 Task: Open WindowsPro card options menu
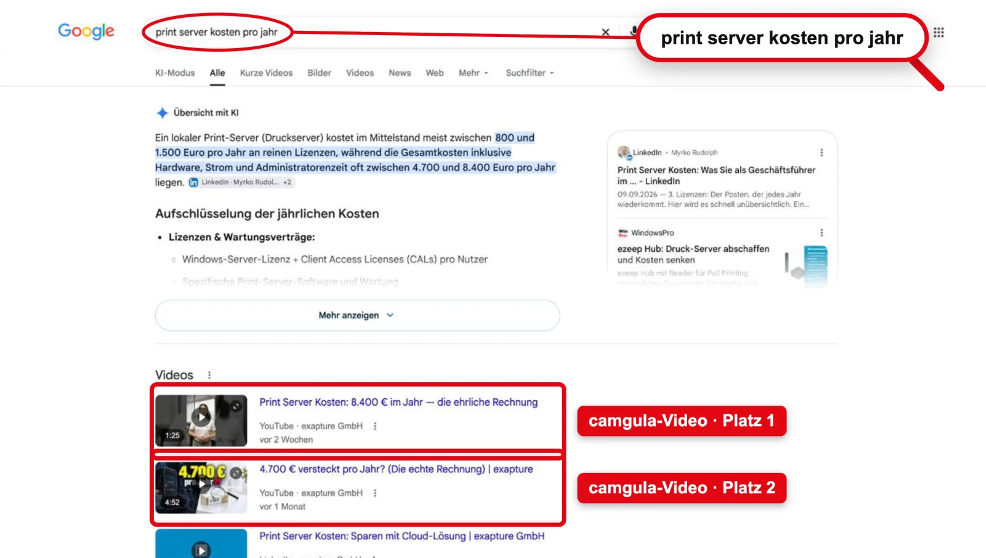821,232
